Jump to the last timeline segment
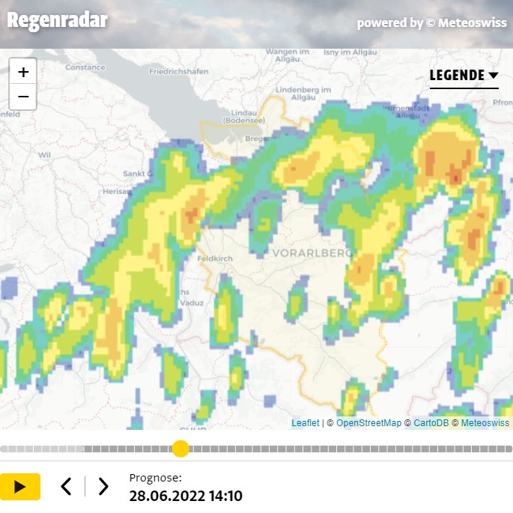The height and width of the screenshot is (513, 513). [509, 449]
